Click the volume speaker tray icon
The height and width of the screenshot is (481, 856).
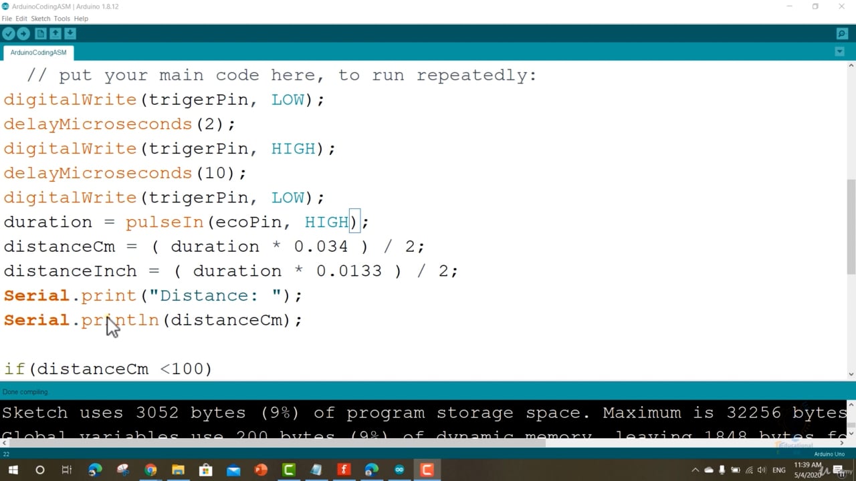[762, 470]
